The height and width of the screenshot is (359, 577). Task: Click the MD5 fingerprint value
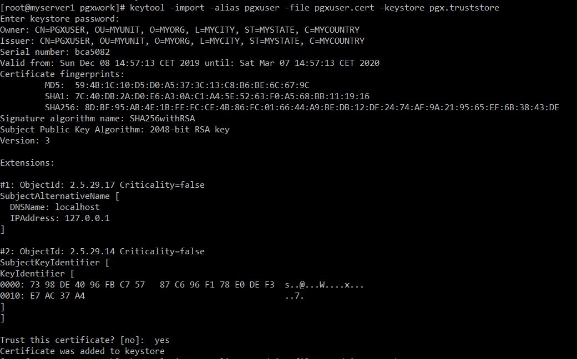pos(192,85)
